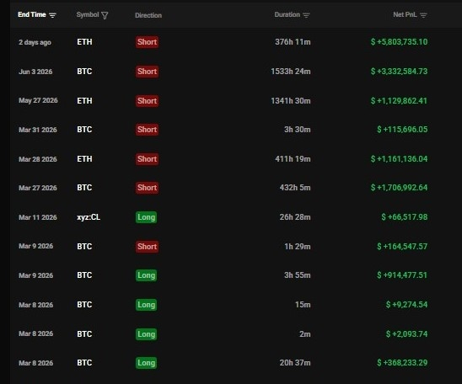Click the $+1,706,992.64 net PnL value
The height and width of the screenshot is (384, 462).
click(x=399, y=188)
